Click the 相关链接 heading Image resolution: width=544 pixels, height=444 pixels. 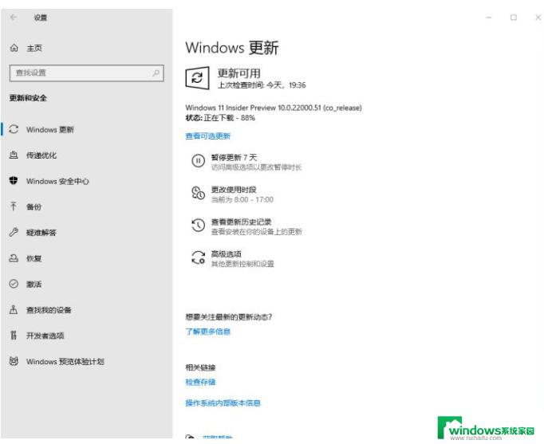coord(200,367)
